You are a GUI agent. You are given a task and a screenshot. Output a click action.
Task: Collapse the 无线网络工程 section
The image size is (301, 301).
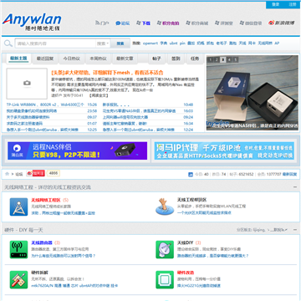coord(295,187)
